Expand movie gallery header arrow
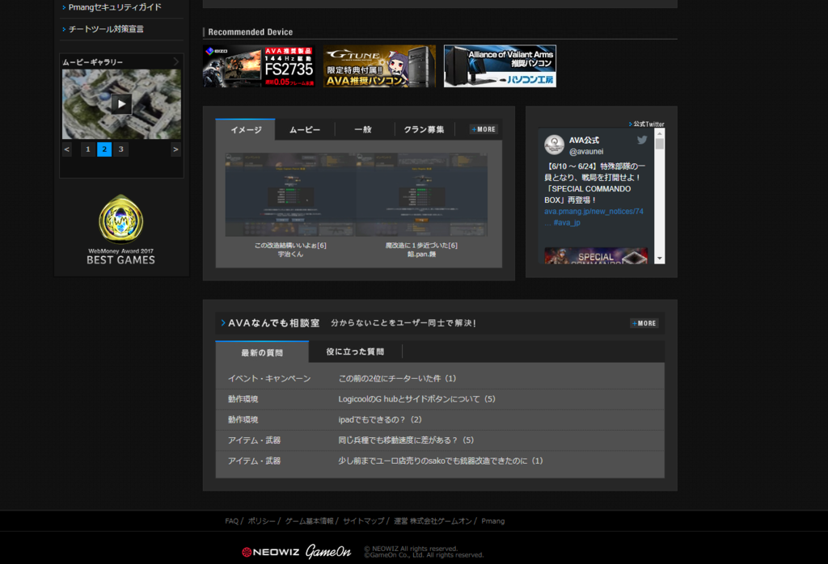Viewport: 828px width, 564px height. 176,61
